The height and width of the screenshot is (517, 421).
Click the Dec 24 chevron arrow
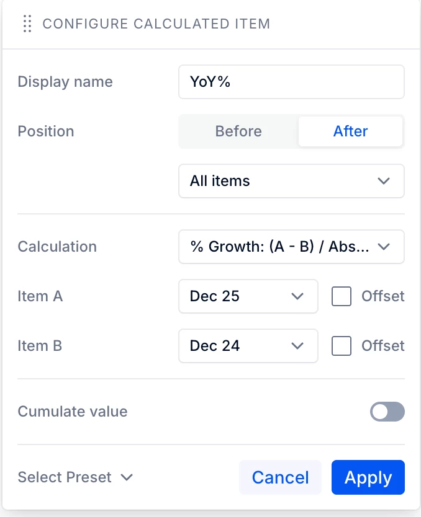pyautogui.click(x=297, y=346)
